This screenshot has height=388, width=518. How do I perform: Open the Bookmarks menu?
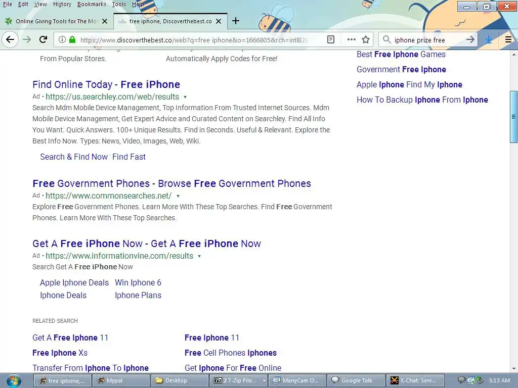[92, 4]
